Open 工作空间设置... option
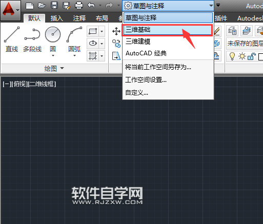This screenshot has width=263, height=224. pyautogui.click(x=168, y=80)
